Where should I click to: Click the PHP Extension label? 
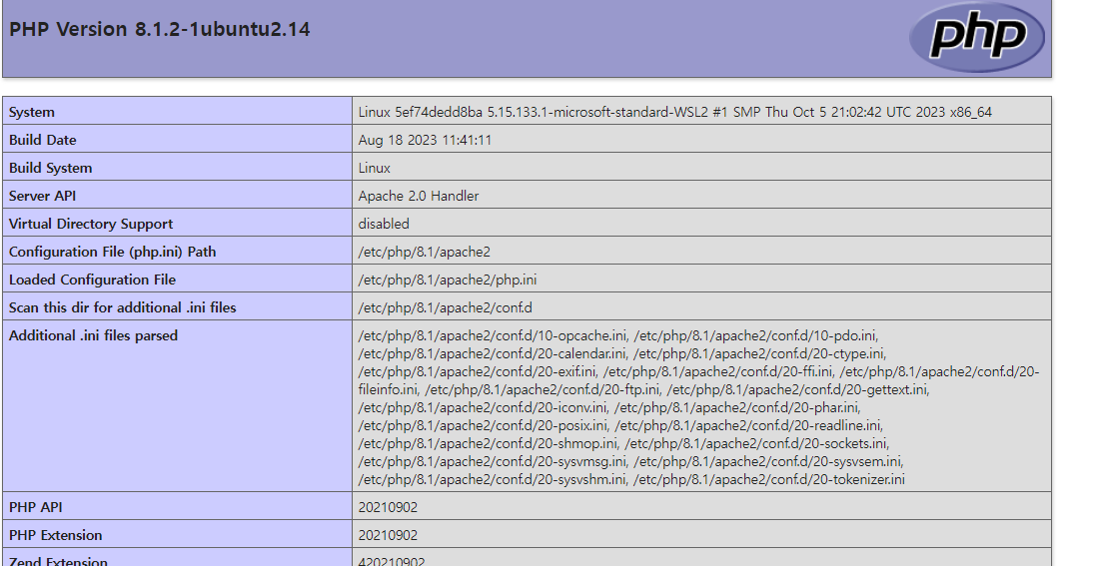[x=55, y=535]
